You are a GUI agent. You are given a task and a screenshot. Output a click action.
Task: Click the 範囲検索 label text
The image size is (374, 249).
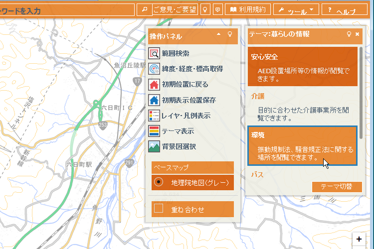176,53
